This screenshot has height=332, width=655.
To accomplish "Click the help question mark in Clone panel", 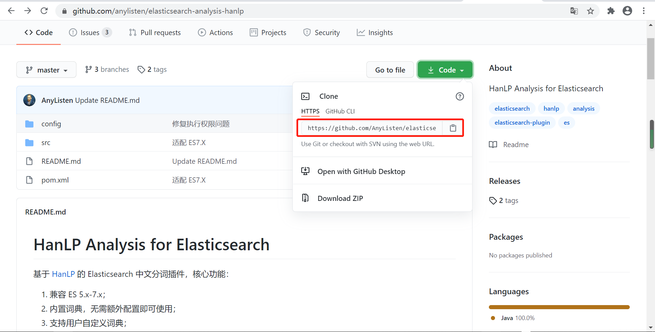I will (460, 96).
